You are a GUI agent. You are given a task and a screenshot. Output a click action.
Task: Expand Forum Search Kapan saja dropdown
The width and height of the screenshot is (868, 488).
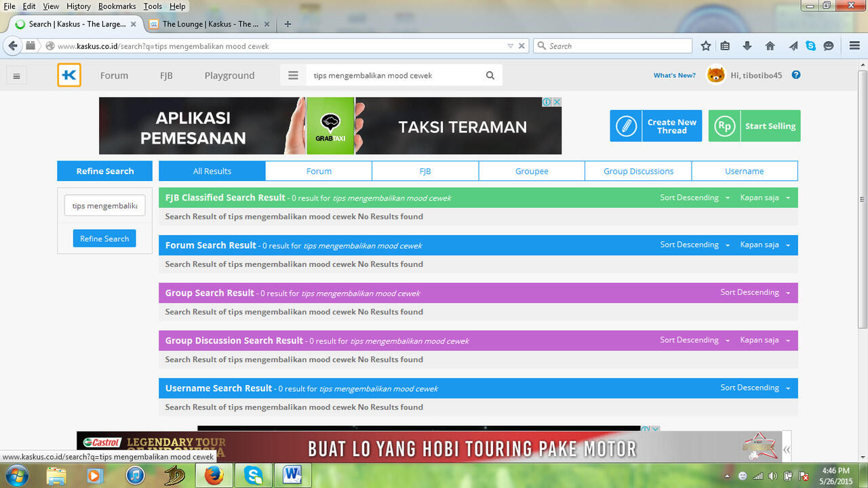[765, 245]
